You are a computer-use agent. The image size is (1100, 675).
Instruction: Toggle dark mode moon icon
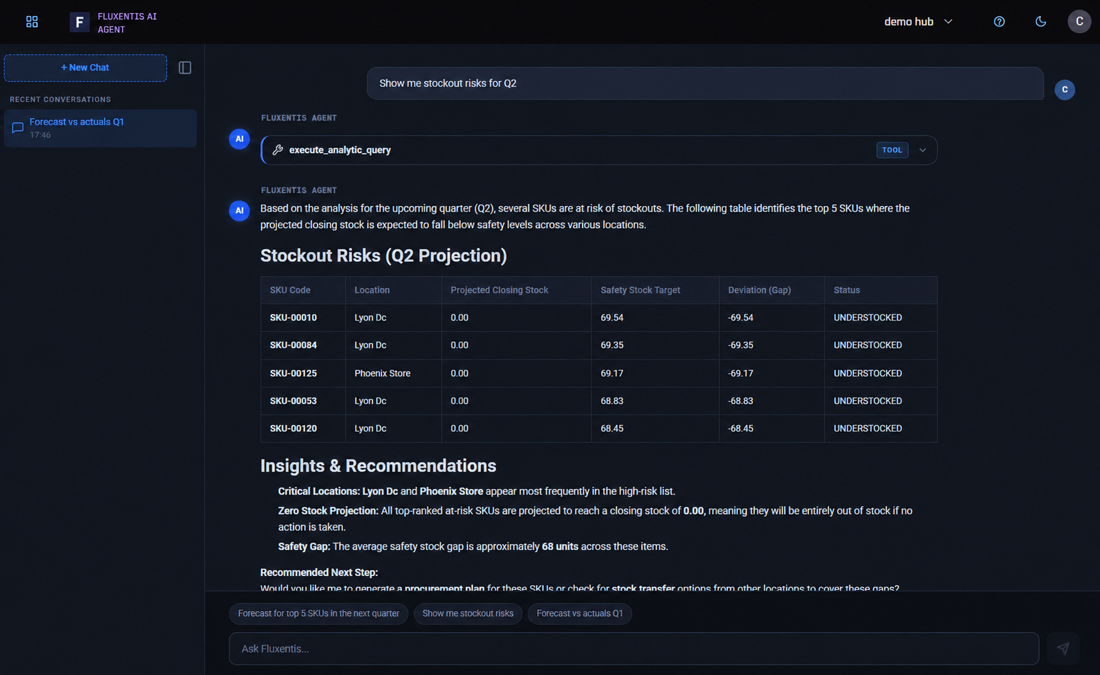pyautogui.click(x=1040, y=22)
